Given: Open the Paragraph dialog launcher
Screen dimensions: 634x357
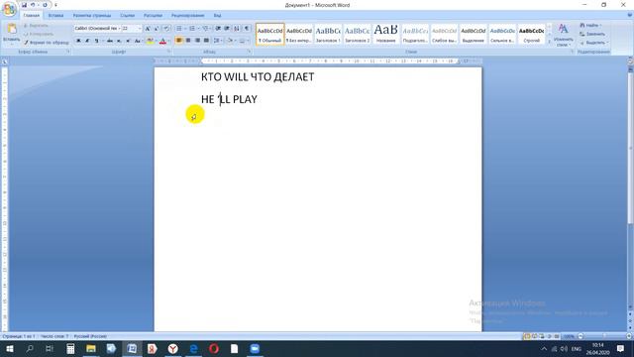Looking at the screenshot, I should click(249, 52).
